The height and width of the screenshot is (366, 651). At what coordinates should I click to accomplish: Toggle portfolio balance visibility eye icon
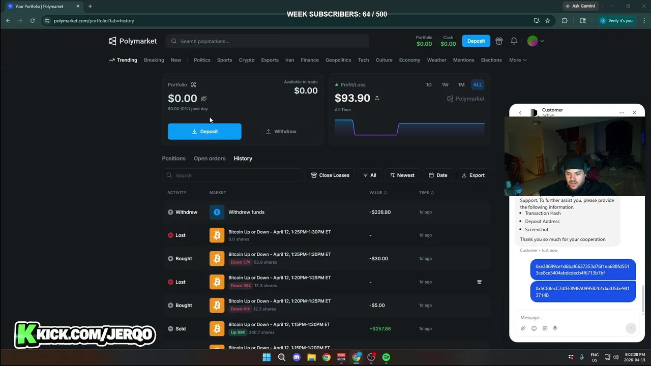(x=203, y=99)
